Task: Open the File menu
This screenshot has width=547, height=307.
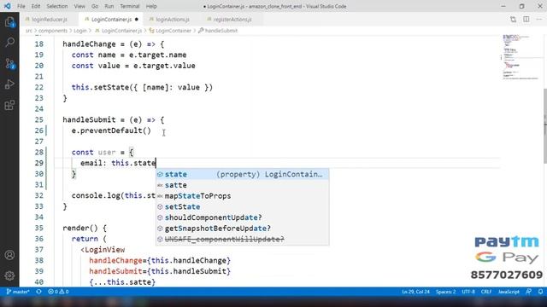Action: 21,6
